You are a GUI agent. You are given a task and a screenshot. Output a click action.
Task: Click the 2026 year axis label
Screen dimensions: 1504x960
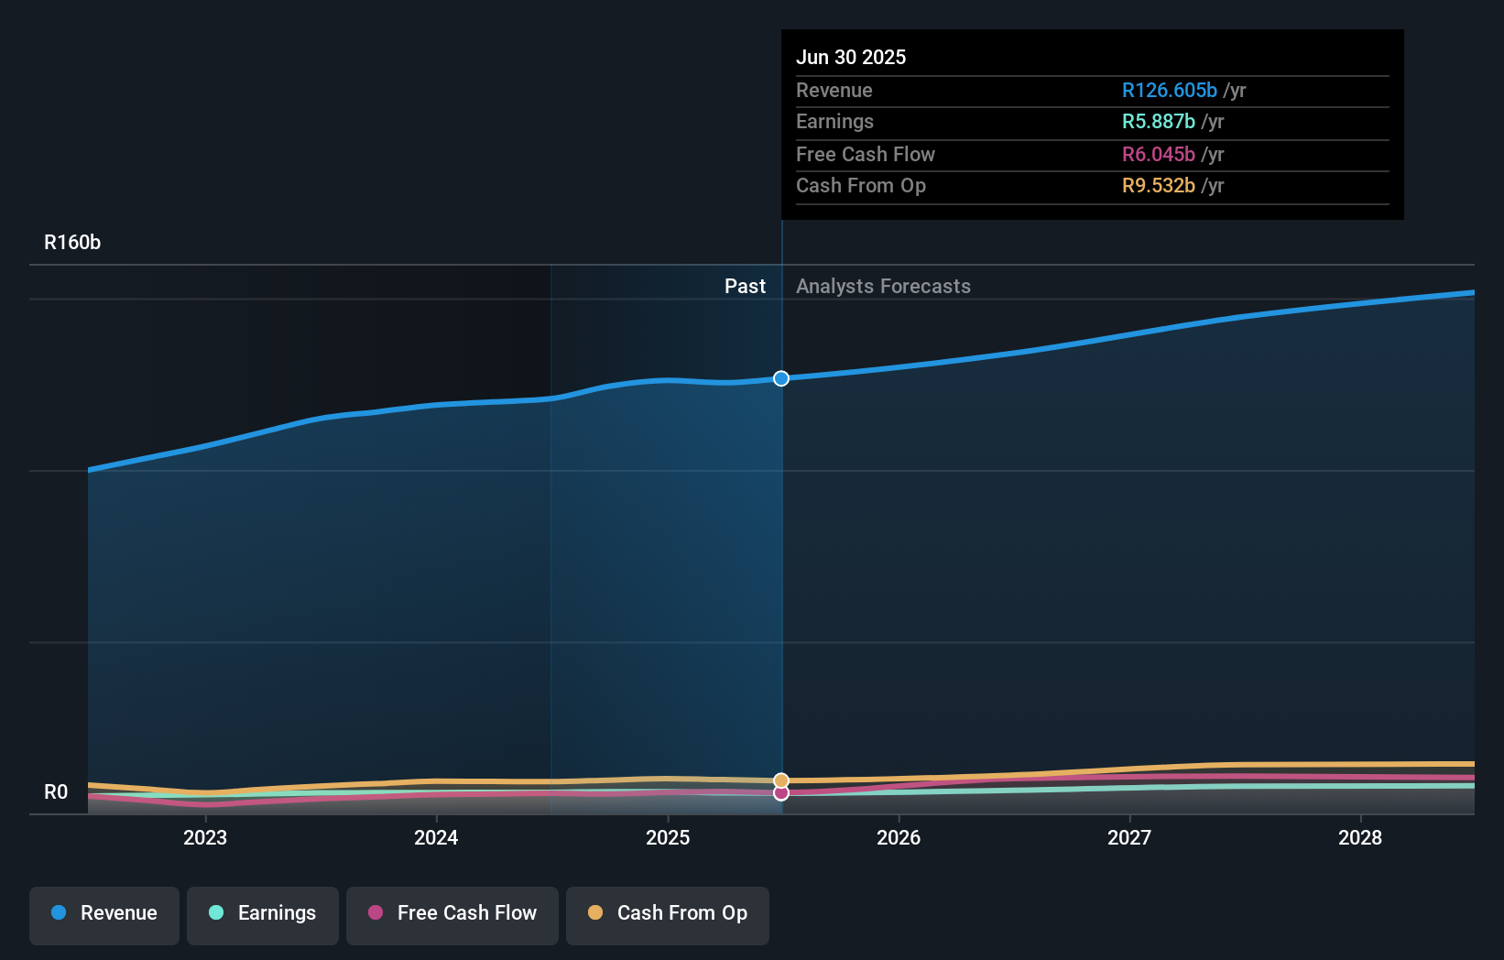(x=899, y=837)
